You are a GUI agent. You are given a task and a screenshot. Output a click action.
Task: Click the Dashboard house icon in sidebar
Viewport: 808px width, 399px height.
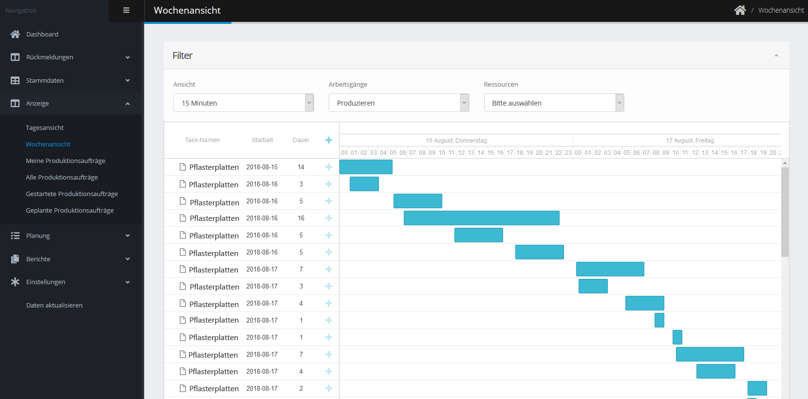(x=15, y=34)
